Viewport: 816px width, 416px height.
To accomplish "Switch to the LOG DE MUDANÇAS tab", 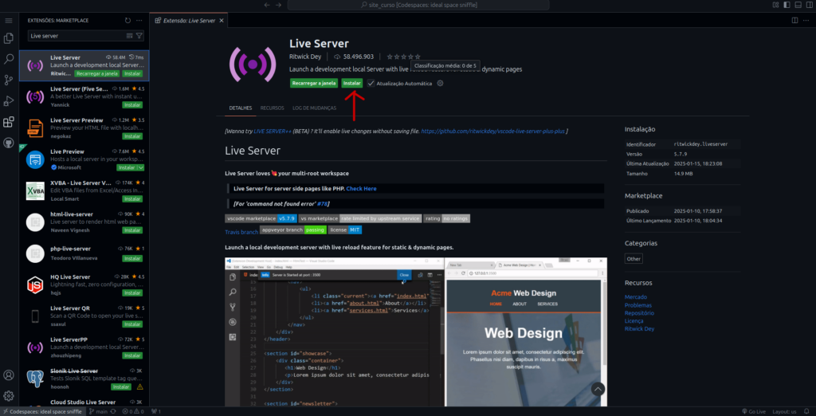I will coord(314,108).
